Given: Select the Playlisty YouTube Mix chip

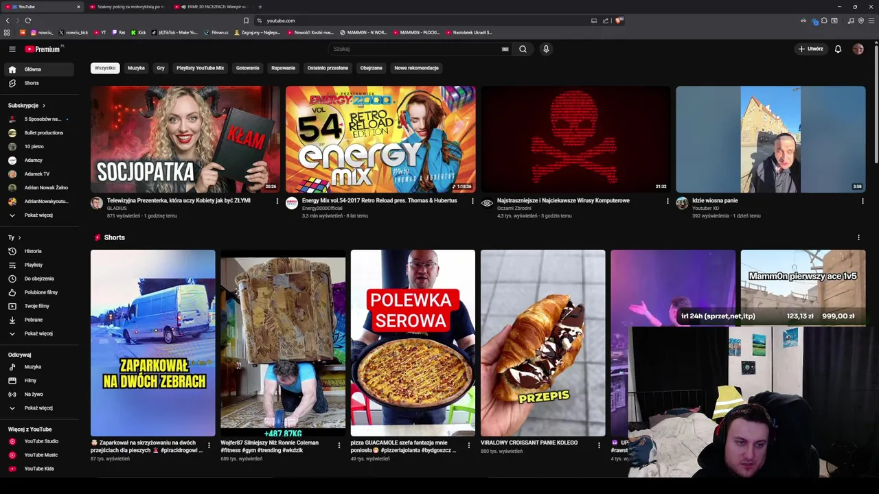Looking at the screenshot, I should click(200, 68).
